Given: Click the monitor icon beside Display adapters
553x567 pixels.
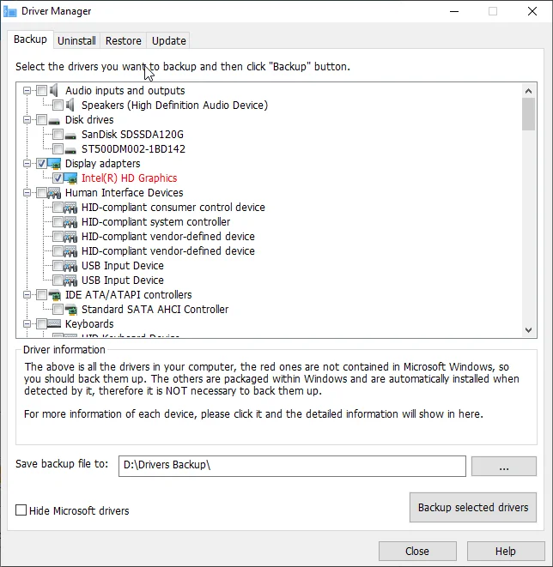Looking at the screenshot, I should 54,164.
